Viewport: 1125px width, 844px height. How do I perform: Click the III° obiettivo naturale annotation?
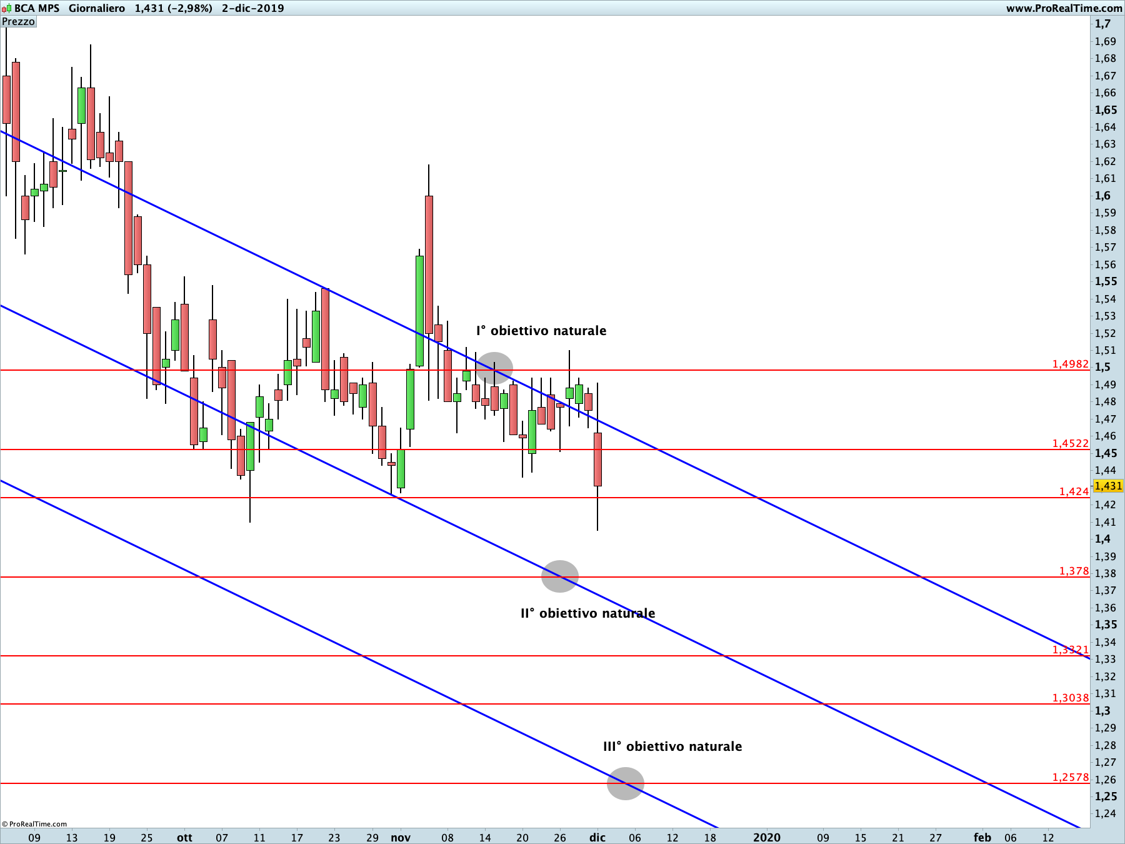point(672,746)
